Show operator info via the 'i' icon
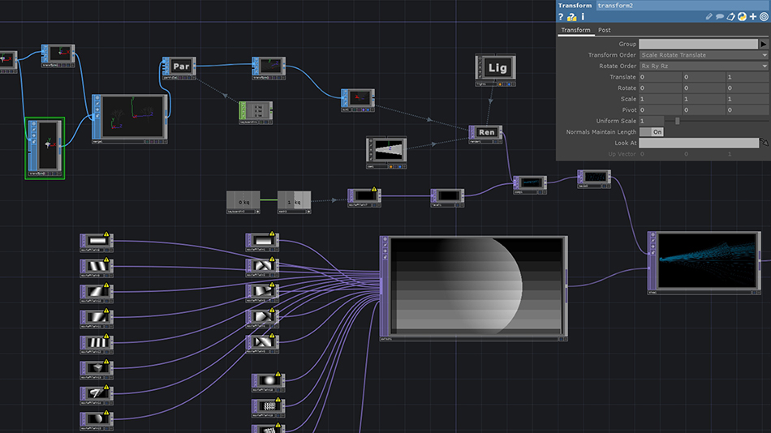This screenshot has height=433, width=771. tap(583, 17)
